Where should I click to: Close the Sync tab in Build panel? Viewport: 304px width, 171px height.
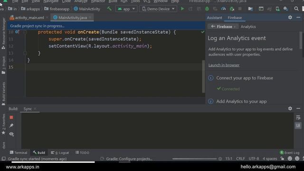click(35, 109)
